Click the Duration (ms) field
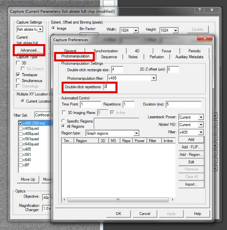The height and width of the screenshot is (230, 227). 184,104
